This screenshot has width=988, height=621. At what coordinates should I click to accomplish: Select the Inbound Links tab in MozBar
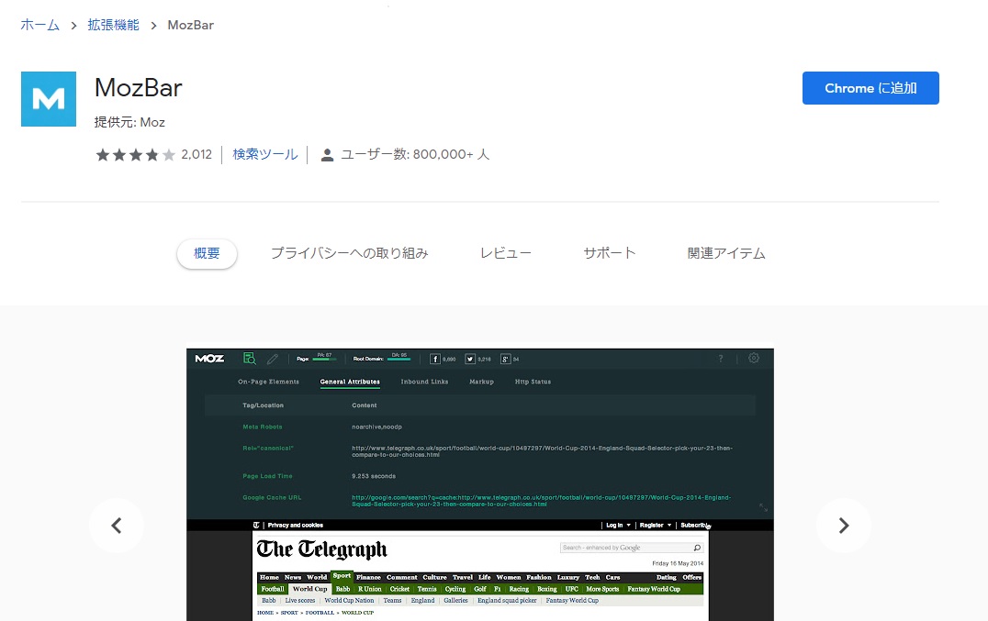(425, 382)
